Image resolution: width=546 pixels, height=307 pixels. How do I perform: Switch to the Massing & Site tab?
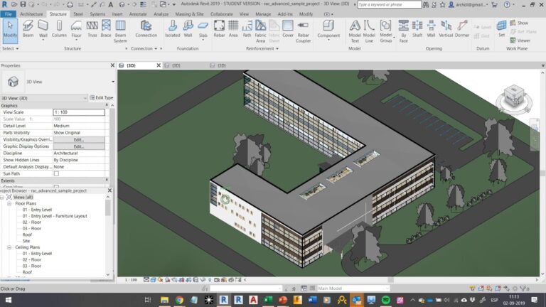pos(189,14)
